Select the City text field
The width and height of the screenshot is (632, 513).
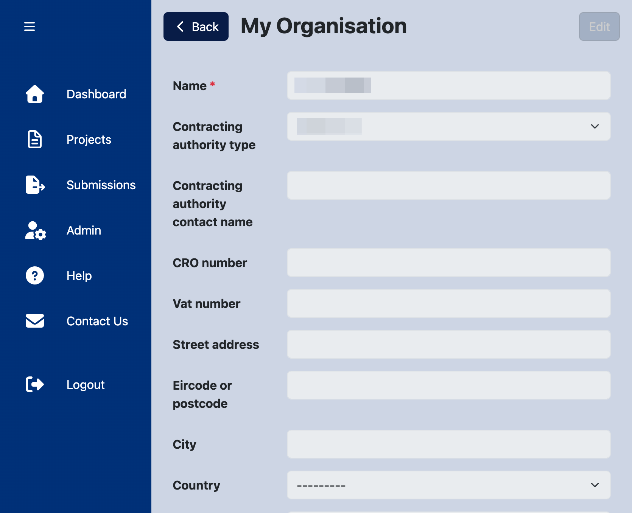pos(448,444)
